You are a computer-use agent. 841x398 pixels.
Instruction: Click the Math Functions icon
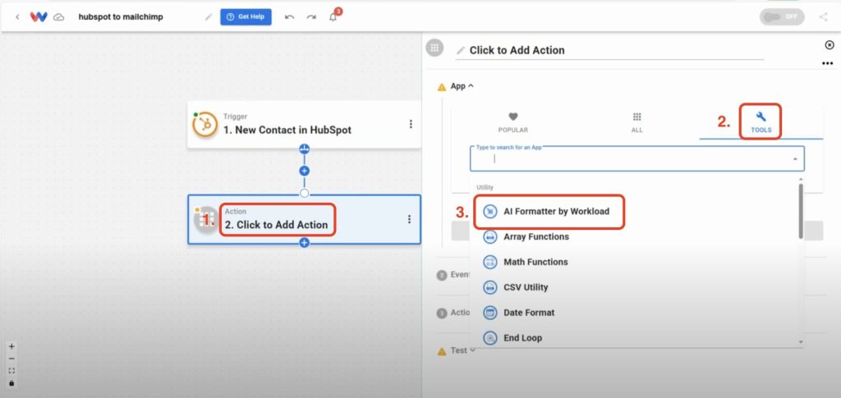coord(490,262)
